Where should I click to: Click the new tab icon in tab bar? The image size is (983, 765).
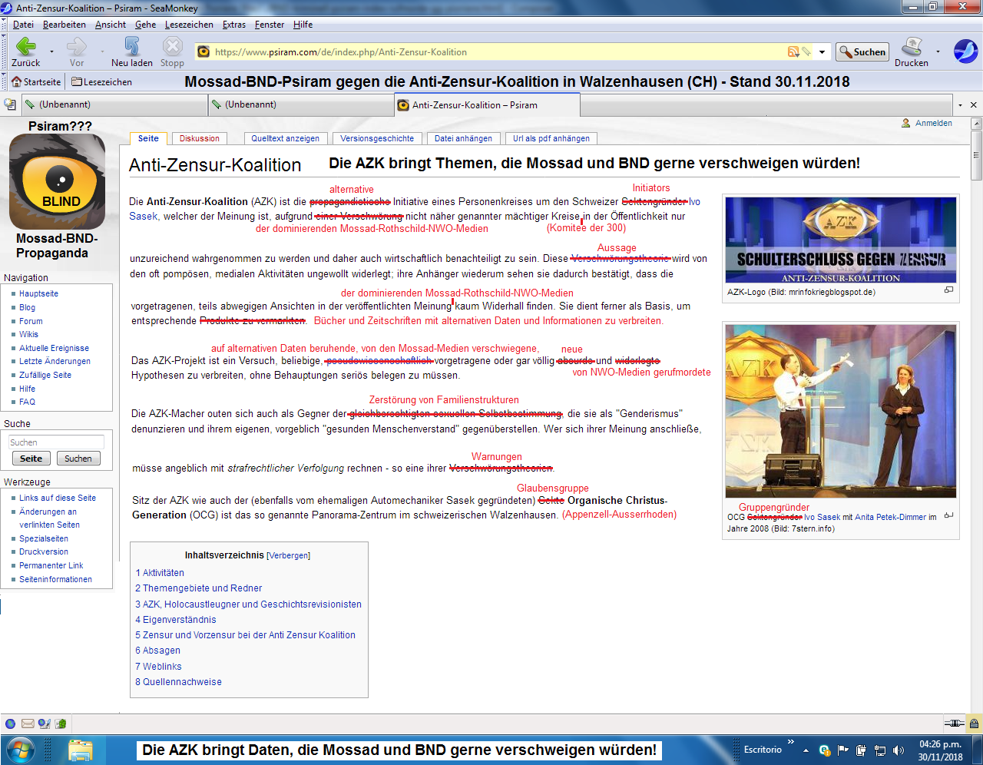10,104
